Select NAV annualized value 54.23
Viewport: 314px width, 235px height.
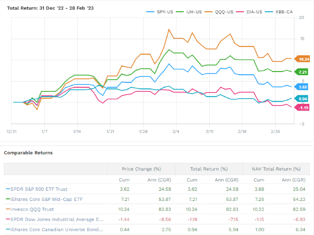[299, 199]
